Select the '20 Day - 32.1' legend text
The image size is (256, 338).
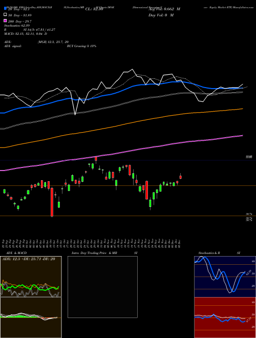[x=18, y=9]
